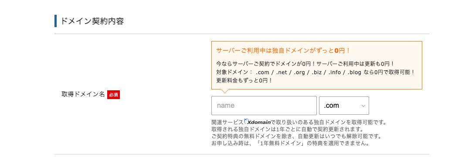Click the orange tooltip pointer triangle
465x161 pixels.
[224, 91]
